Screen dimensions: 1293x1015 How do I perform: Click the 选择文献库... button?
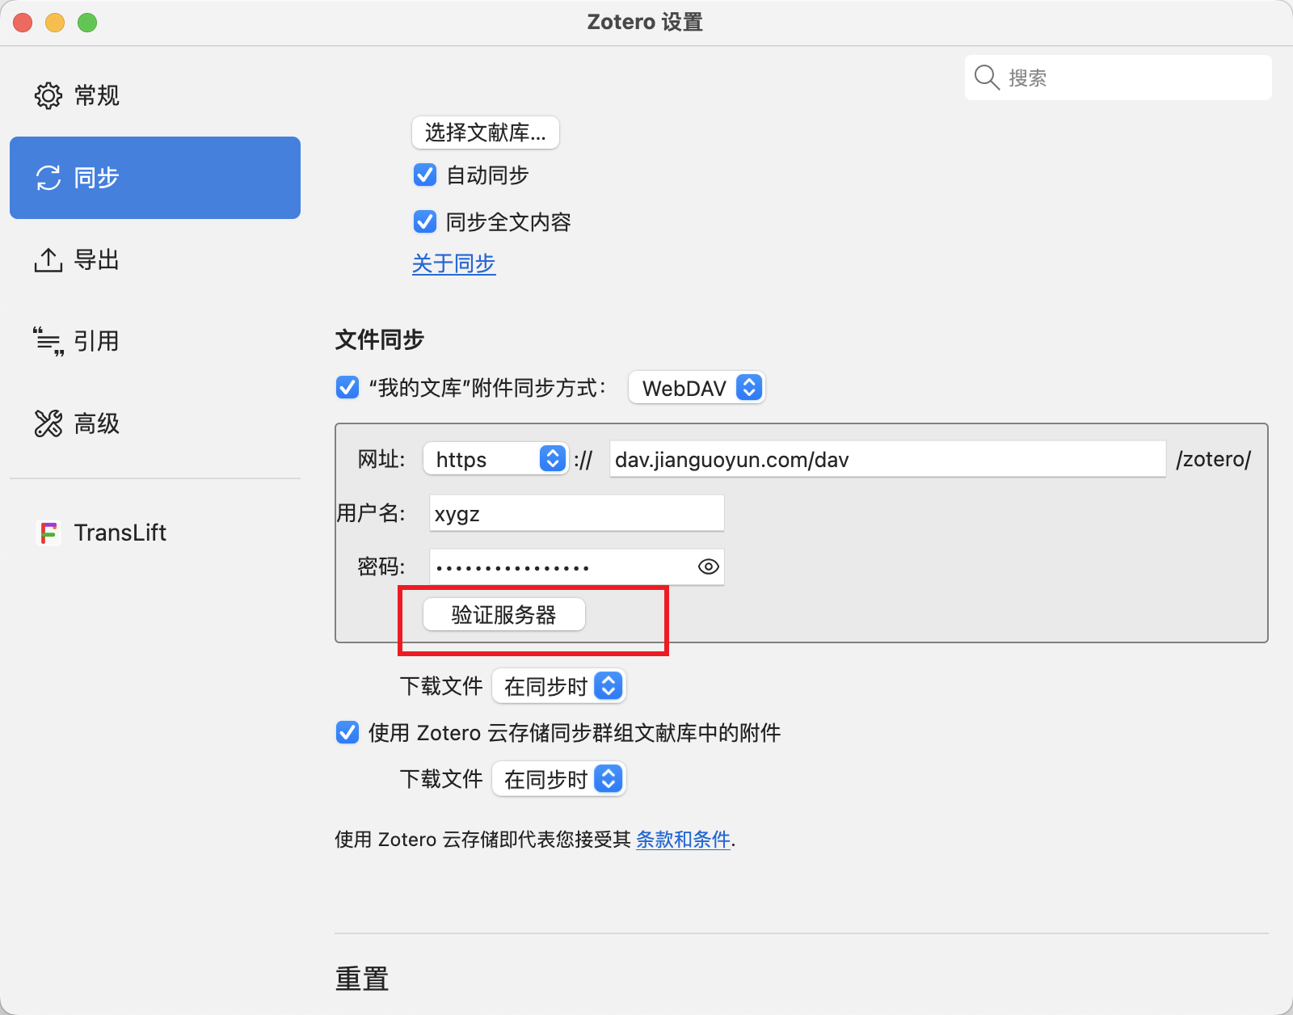485,133
